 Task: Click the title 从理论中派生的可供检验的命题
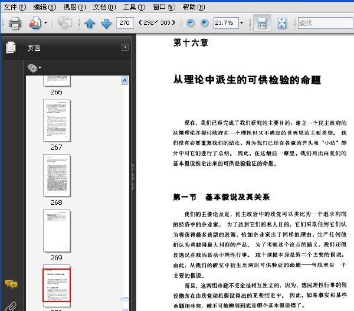pyautogui.click(x=247, y=80)
